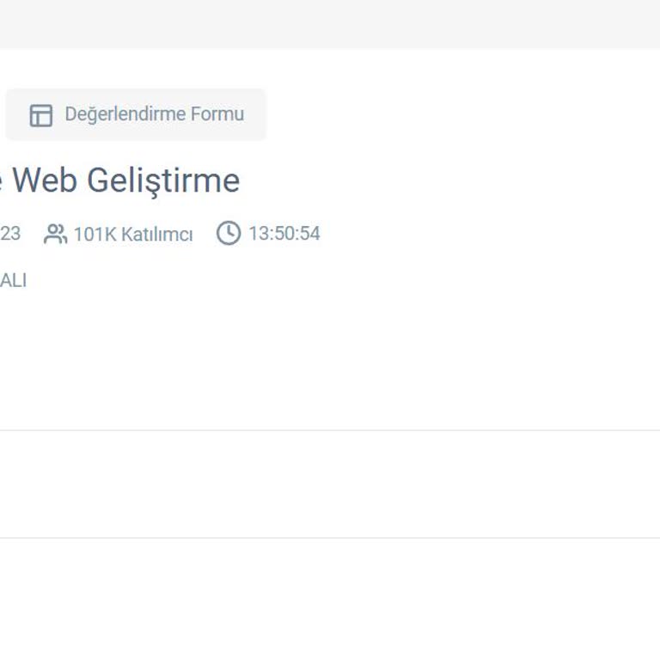660x660 pixels.
Task: Select the 101K participant count number
Action: coord(94,234)
